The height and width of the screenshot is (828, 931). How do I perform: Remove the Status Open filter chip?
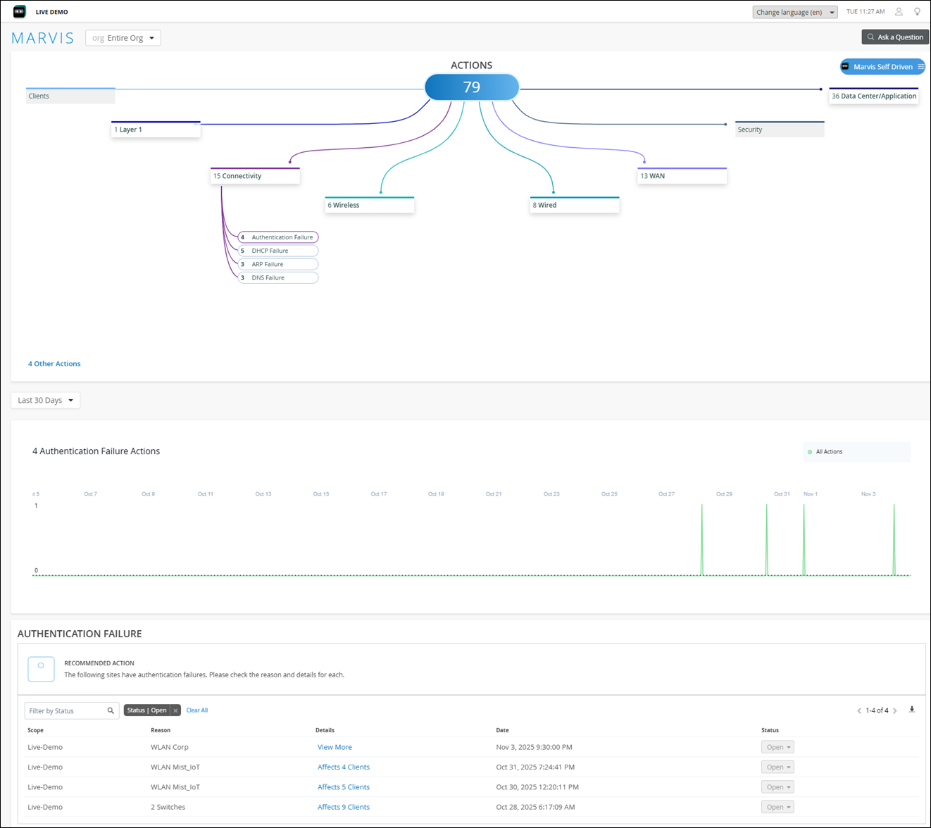(x=175, y=710)
